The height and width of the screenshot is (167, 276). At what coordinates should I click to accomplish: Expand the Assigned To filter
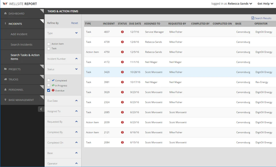tap(76, 111)
